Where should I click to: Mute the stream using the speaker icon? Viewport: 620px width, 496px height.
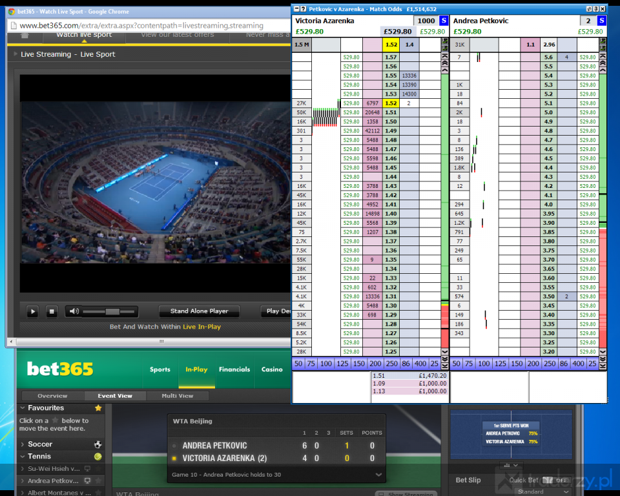pyautogui.click(x=74, y=311)
